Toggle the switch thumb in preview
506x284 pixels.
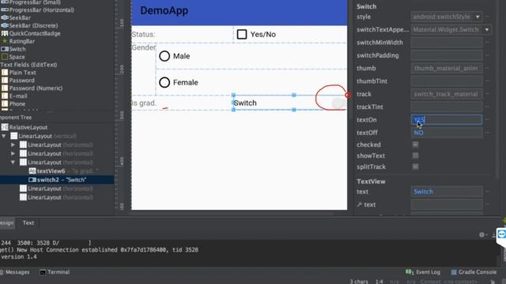[338, 103]
